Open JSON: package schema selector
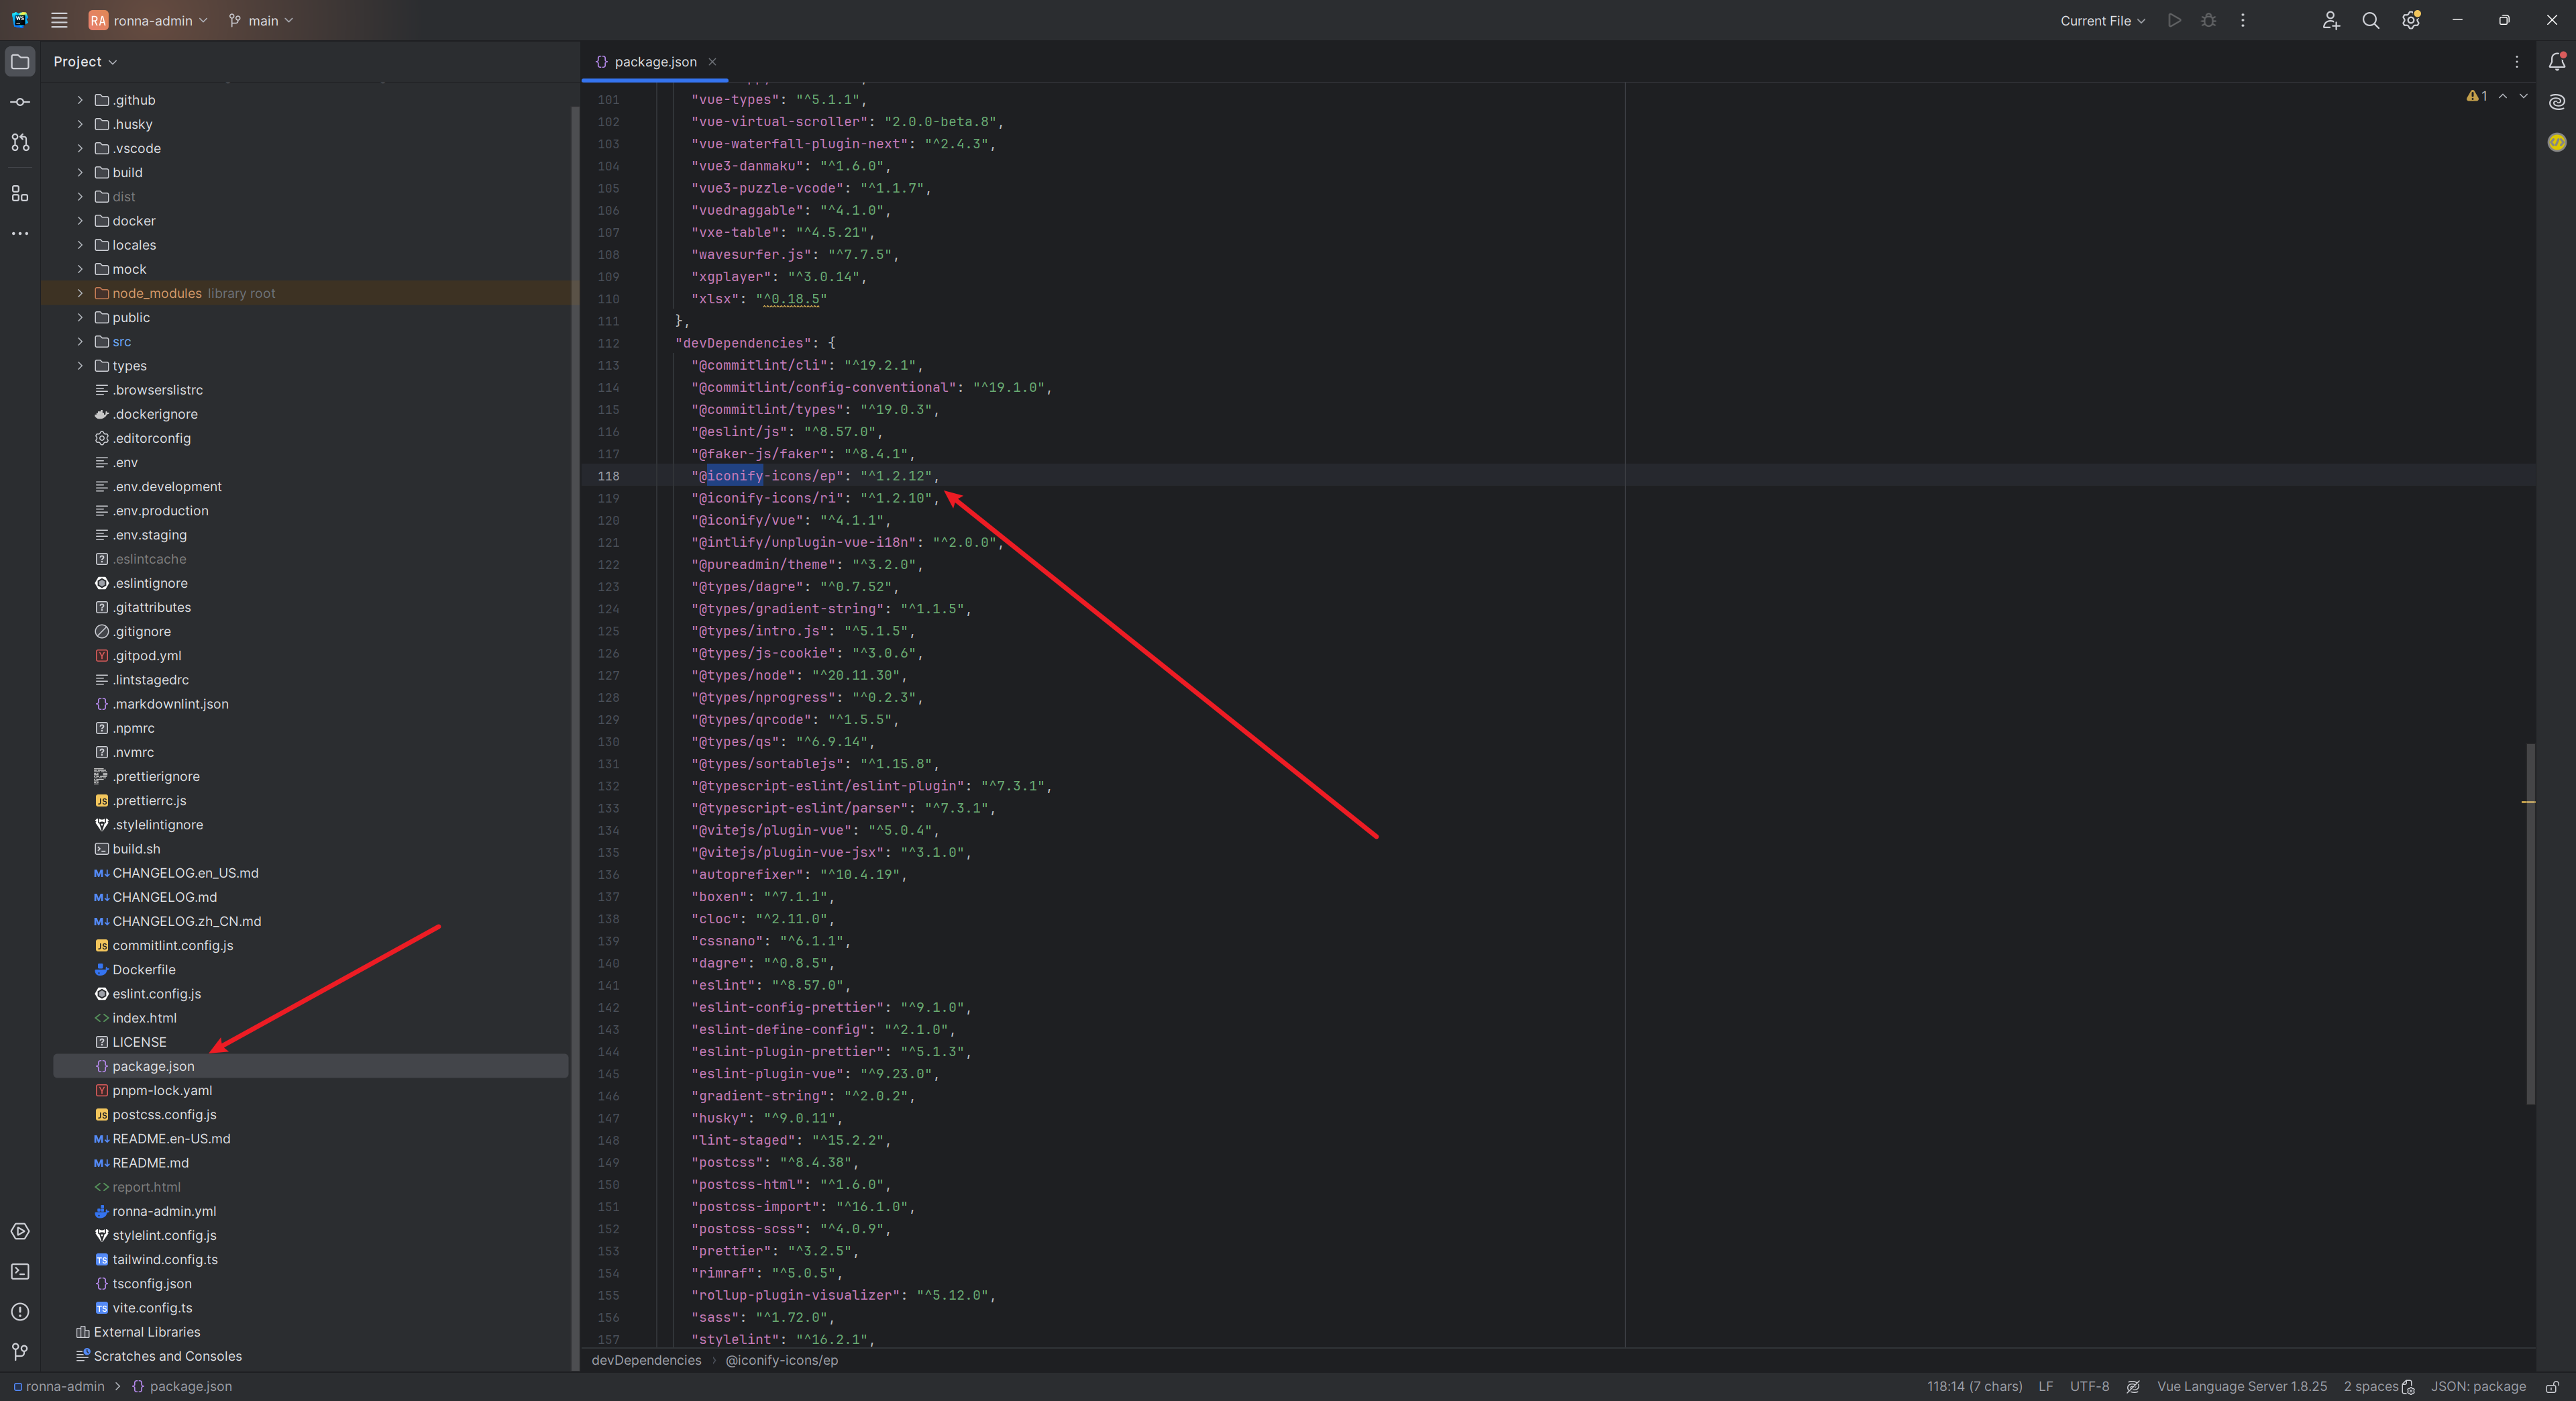Viewport: 2576px width, 1401px height. coord(2478,1386)
